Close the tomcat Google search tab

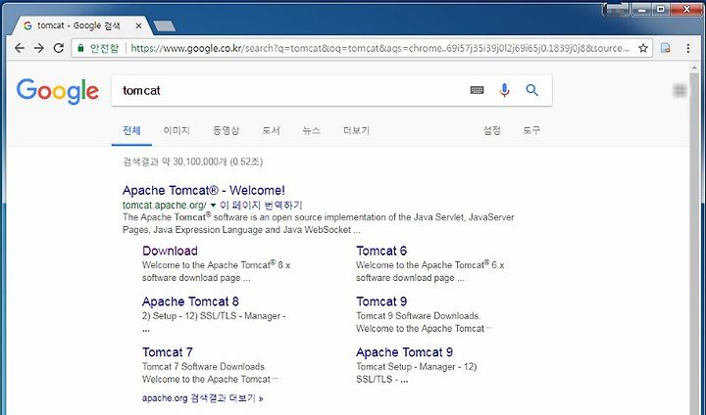point(138,26)
